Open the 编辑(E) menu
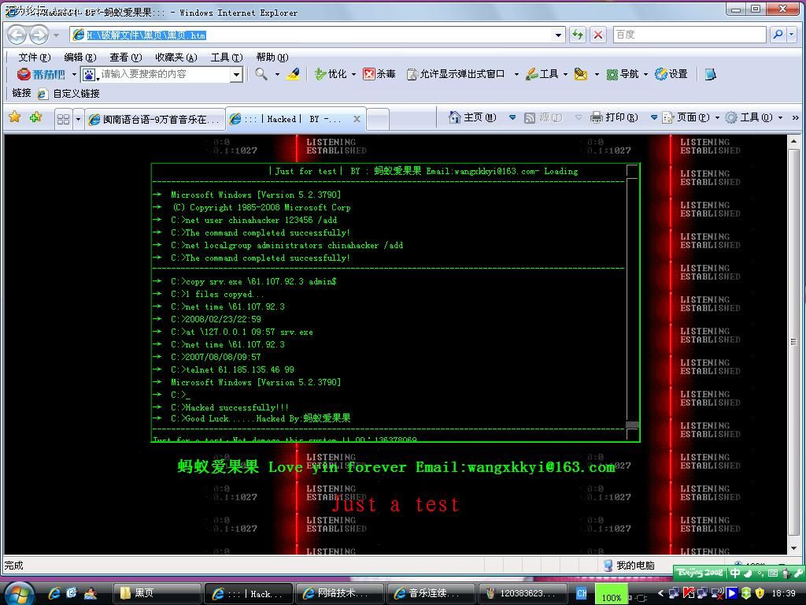The image size is (806, 605). [80, 57]
